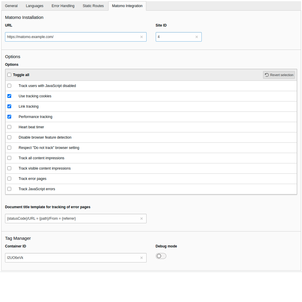Turn on Tag Manager Debug mode
Viewport: 302px width, 302px height.
click(x=161, y=256)
